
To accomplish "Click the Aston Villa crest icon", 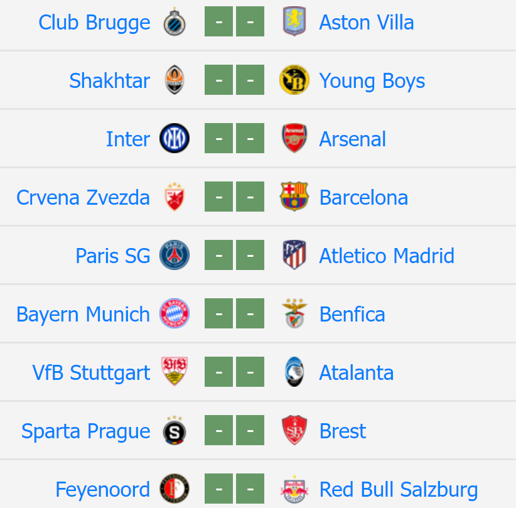I will pos(294,21).
